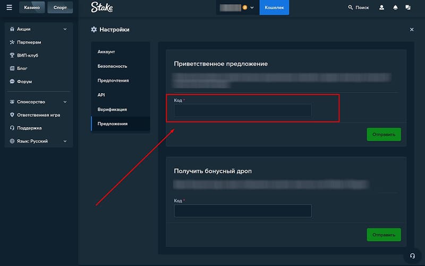Switch to the Спорт tab

pos(60,7)
